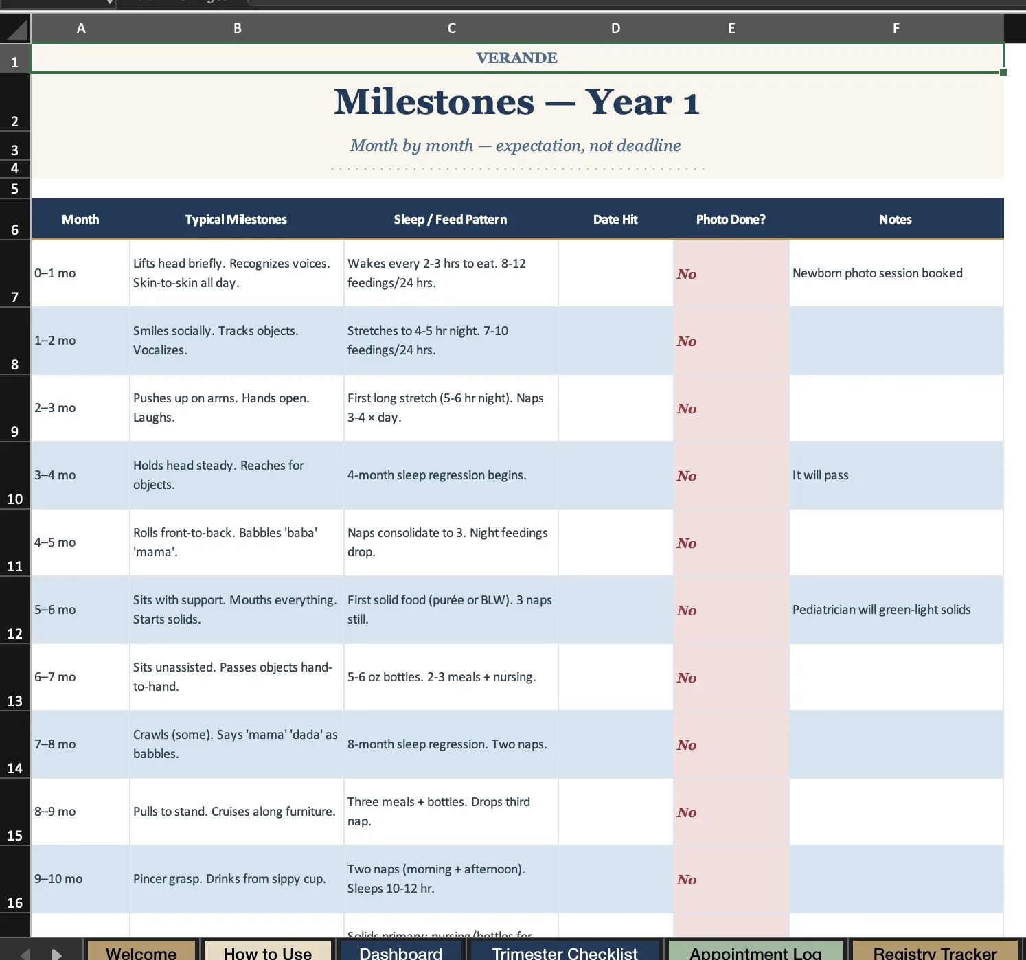Image resolution: width=1026 pixels, height=960 pixels.
Task: Click the Typical Milestones column header
Action: (x=236, y=219)
